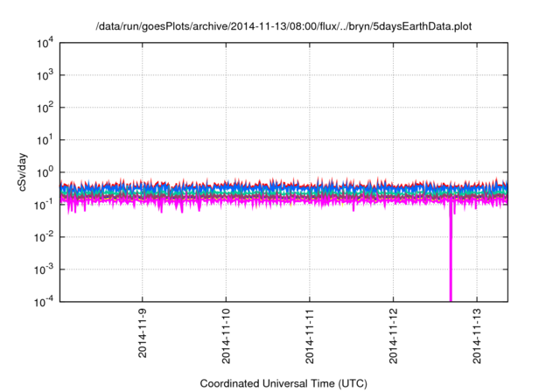
Task: Select the 2014-11-10 date tick label
Action: 226,336
